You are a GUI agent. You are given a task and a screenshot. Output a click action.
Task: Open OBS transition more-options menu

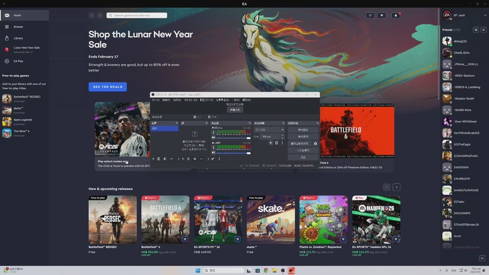point(282,143)
